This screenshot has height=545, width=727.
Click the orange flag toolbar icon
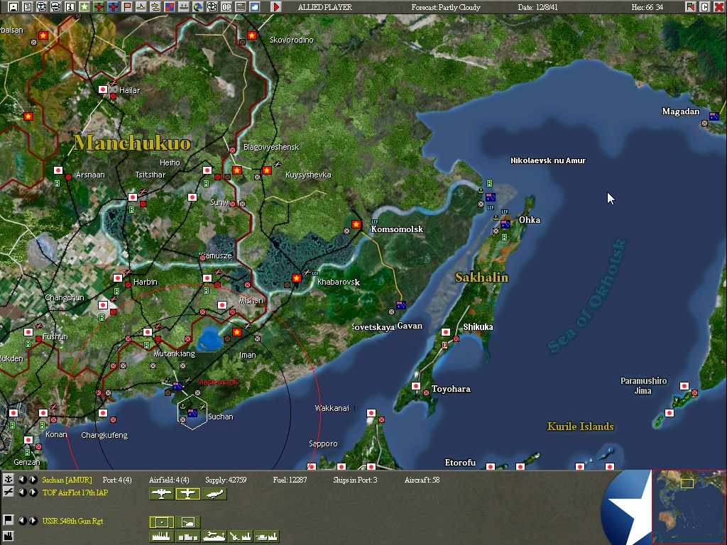(x=126, y=7)
